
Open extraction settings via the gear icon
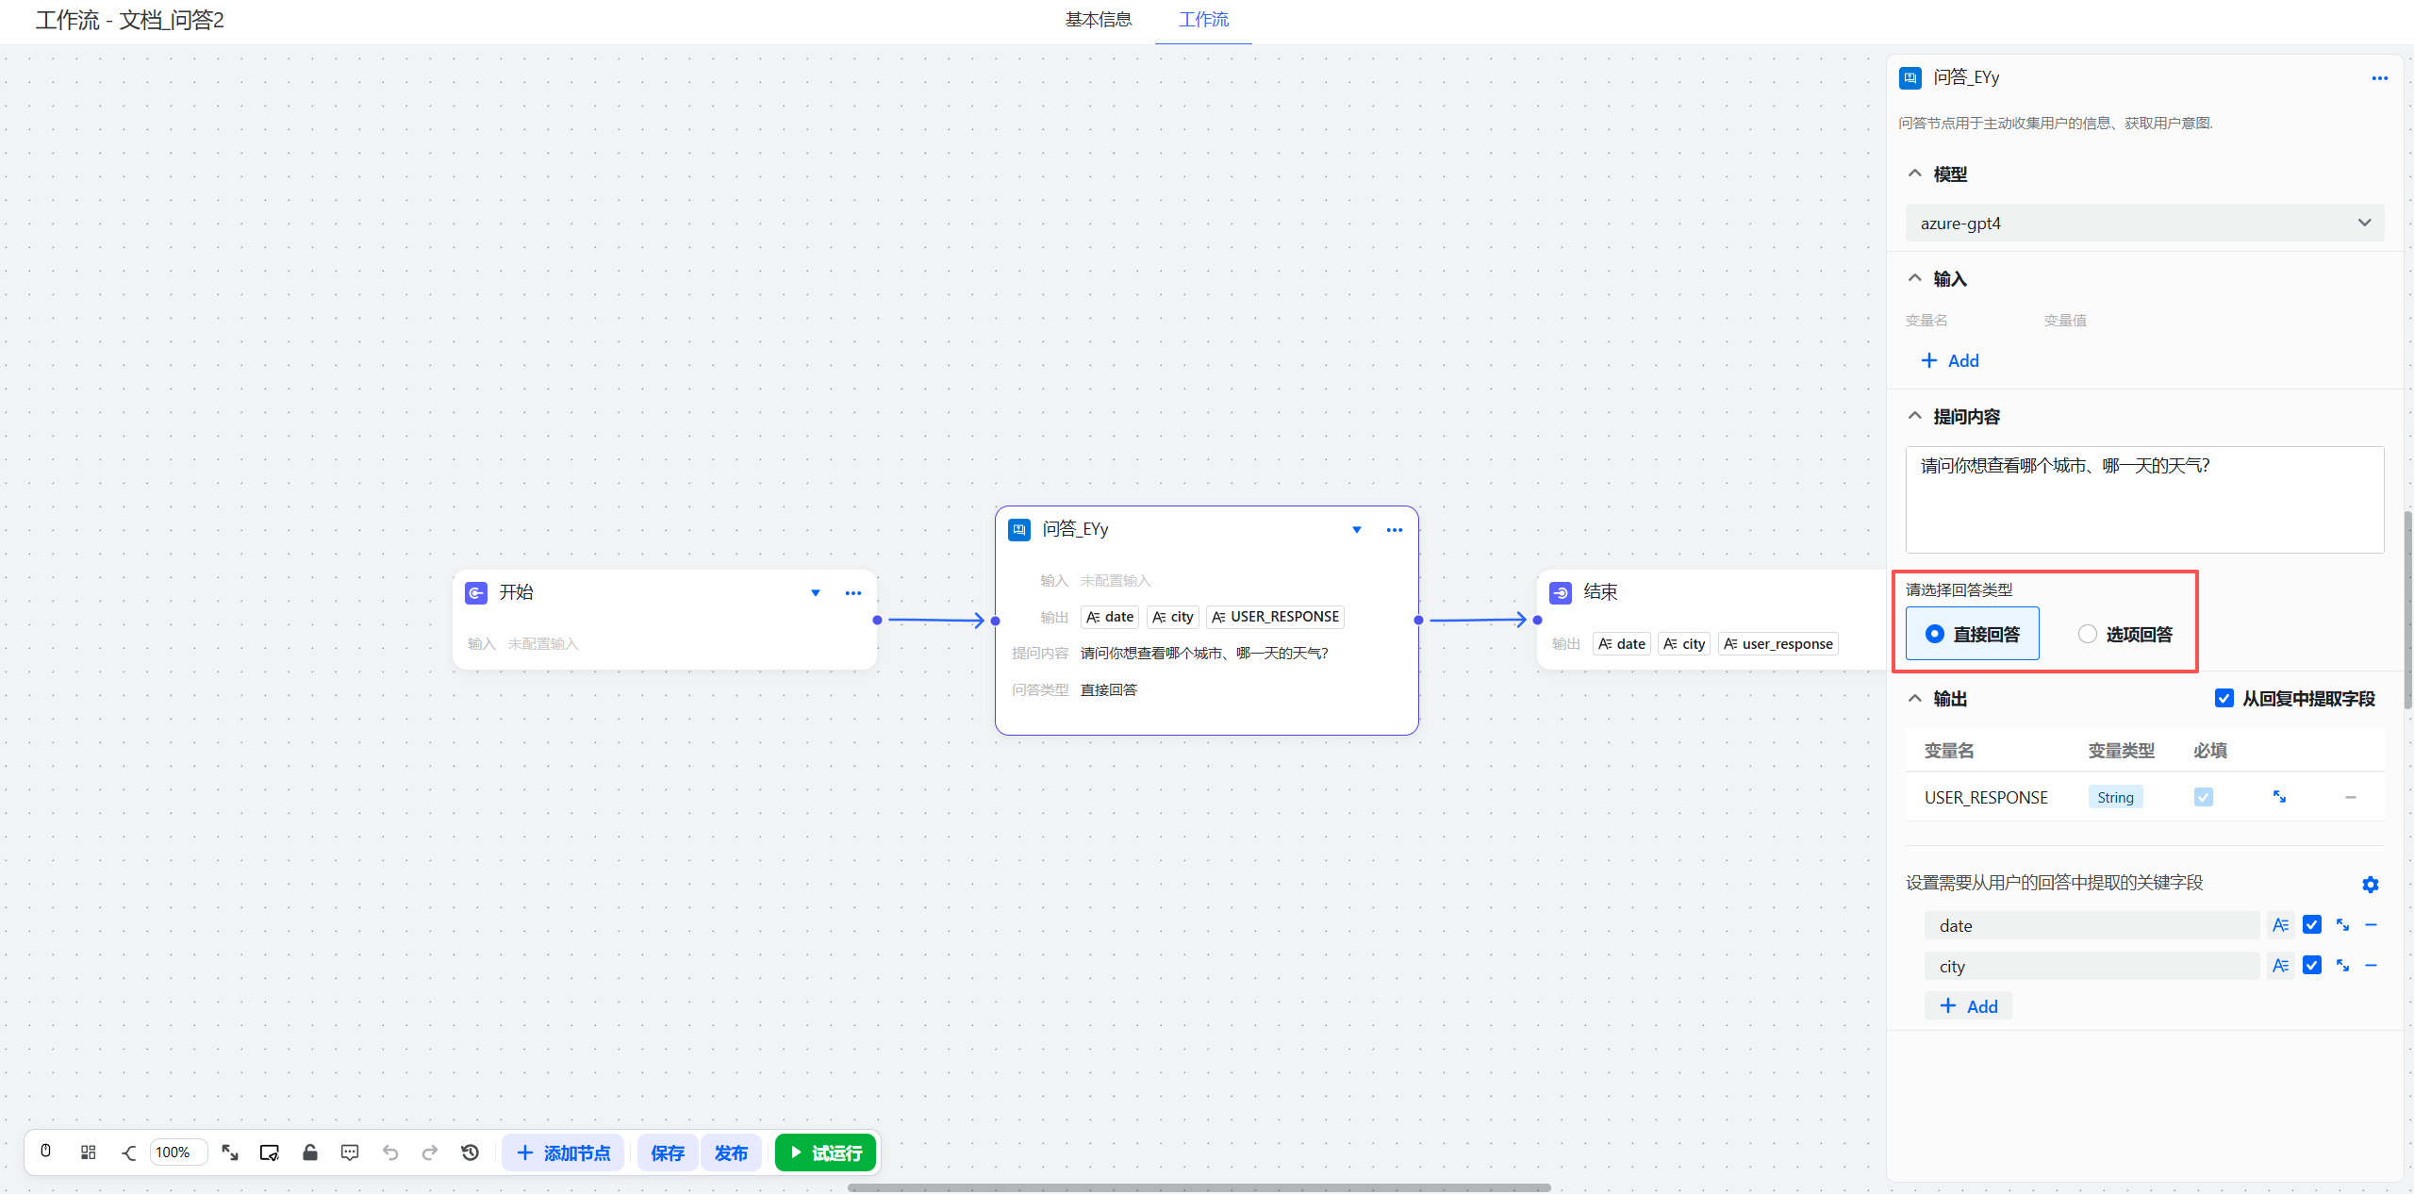point(2370,884)
